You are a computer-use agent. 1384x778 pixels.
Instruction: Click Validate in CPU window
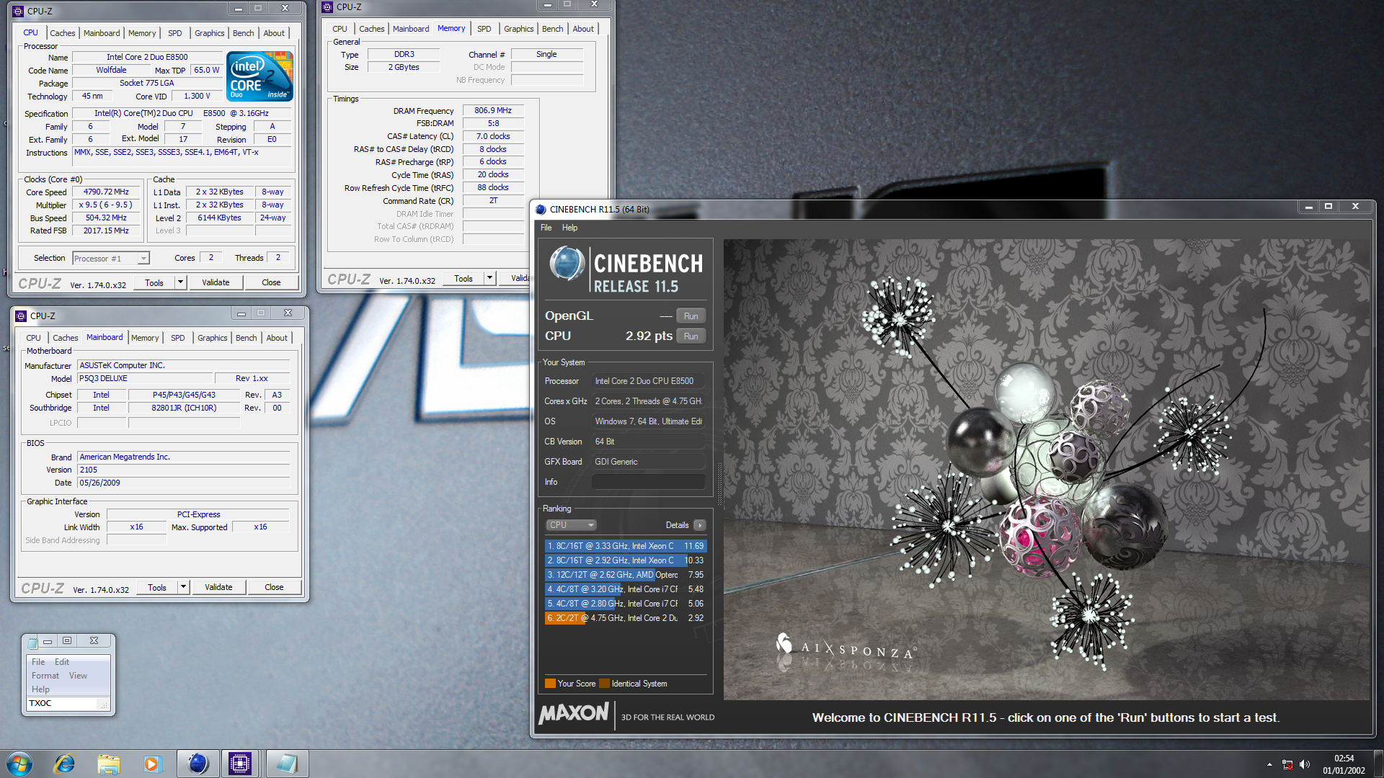[216, 282]
